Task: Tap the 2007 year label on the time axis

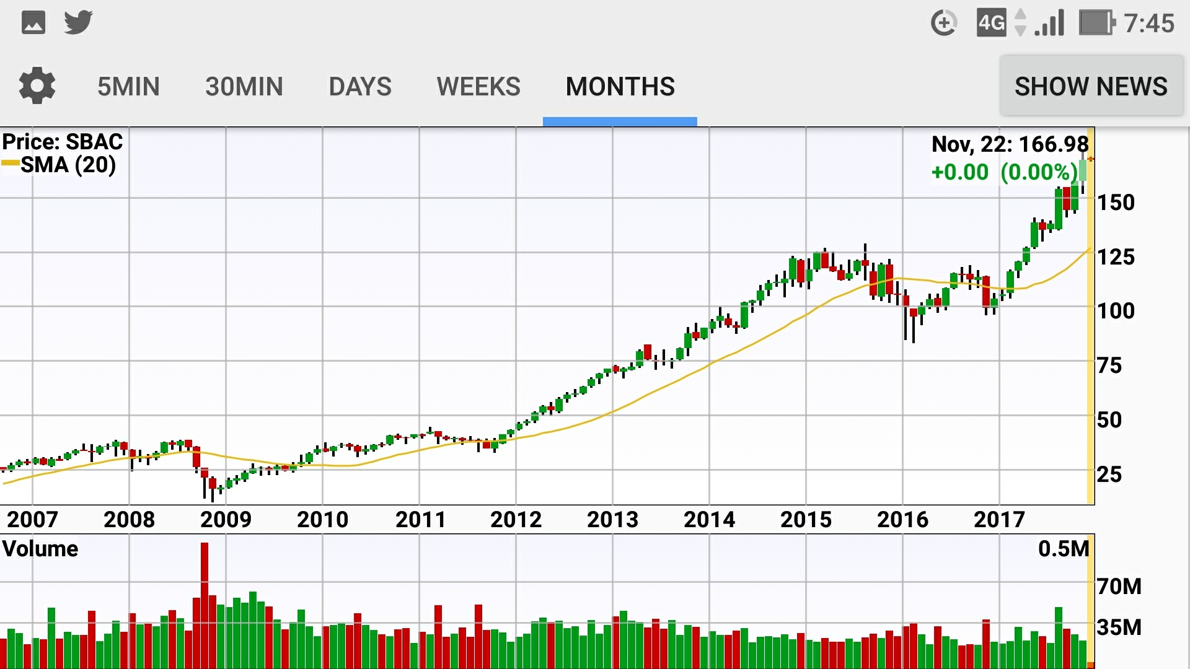Action: [x=32, y=519]
